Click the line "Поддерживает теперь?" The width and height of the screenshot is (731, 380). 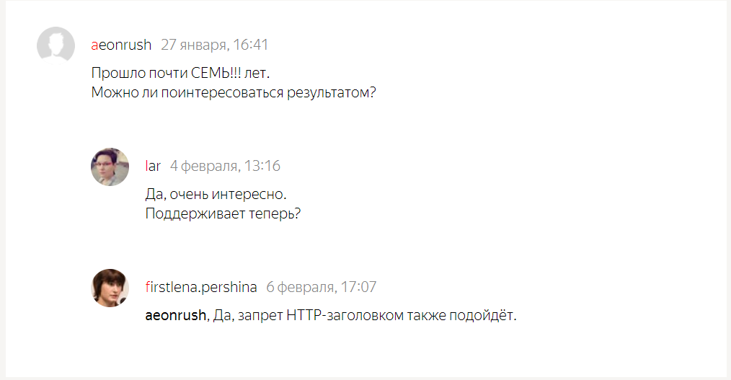tap(223, 214)
